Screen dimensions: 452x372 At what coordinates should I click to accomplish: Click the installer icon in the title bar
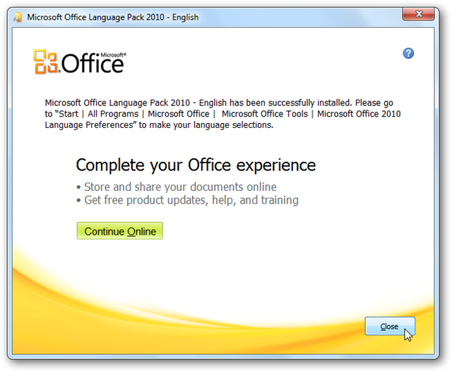pos(18,17)
